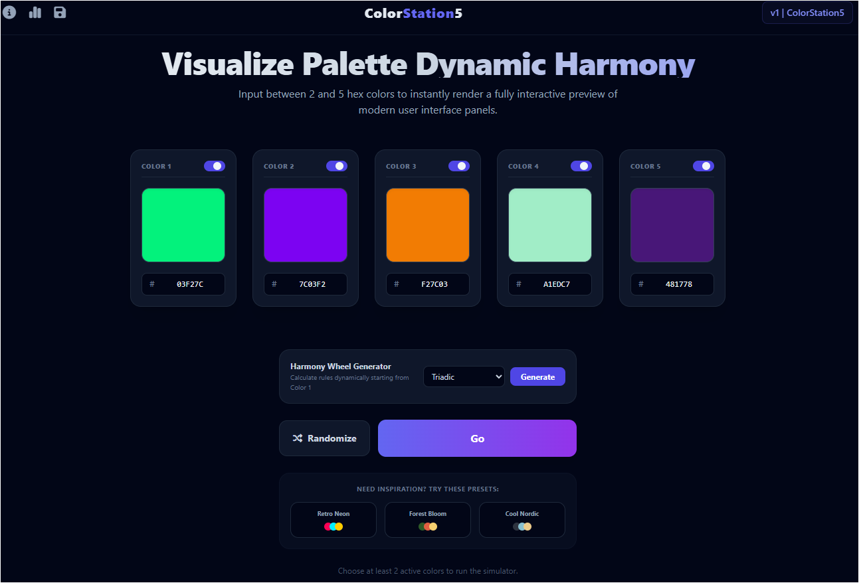Open the dark violet Color 5 swatch
This screenshot has height=583, width=859.
(x=672, y=225)
